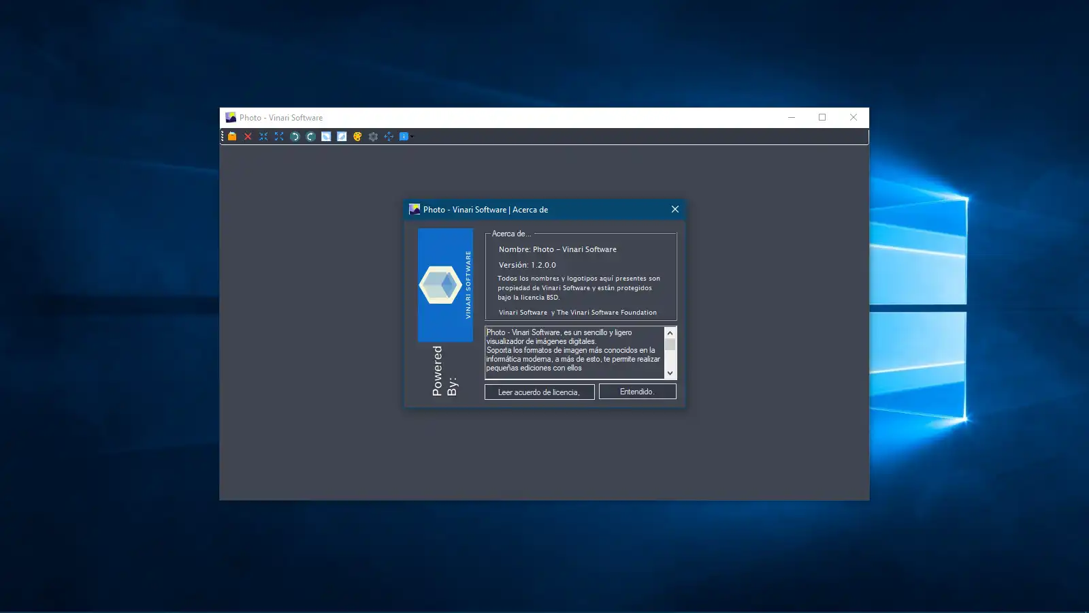The width and height of the screenshot is (1089, 613).
Task: Click the shrink arrows-inward icon
Action: click(x=263, y=136)
